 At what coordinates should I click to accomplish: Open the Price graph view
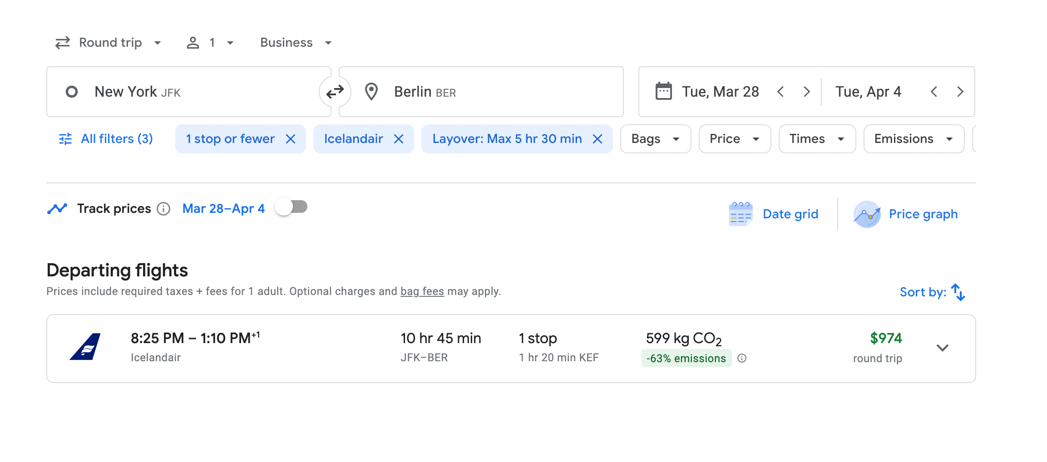coord(906,214)
